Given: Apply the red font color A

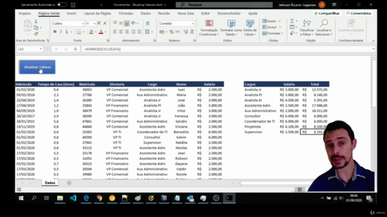Looking at the screenshot, I should click(x=101, y=32).
